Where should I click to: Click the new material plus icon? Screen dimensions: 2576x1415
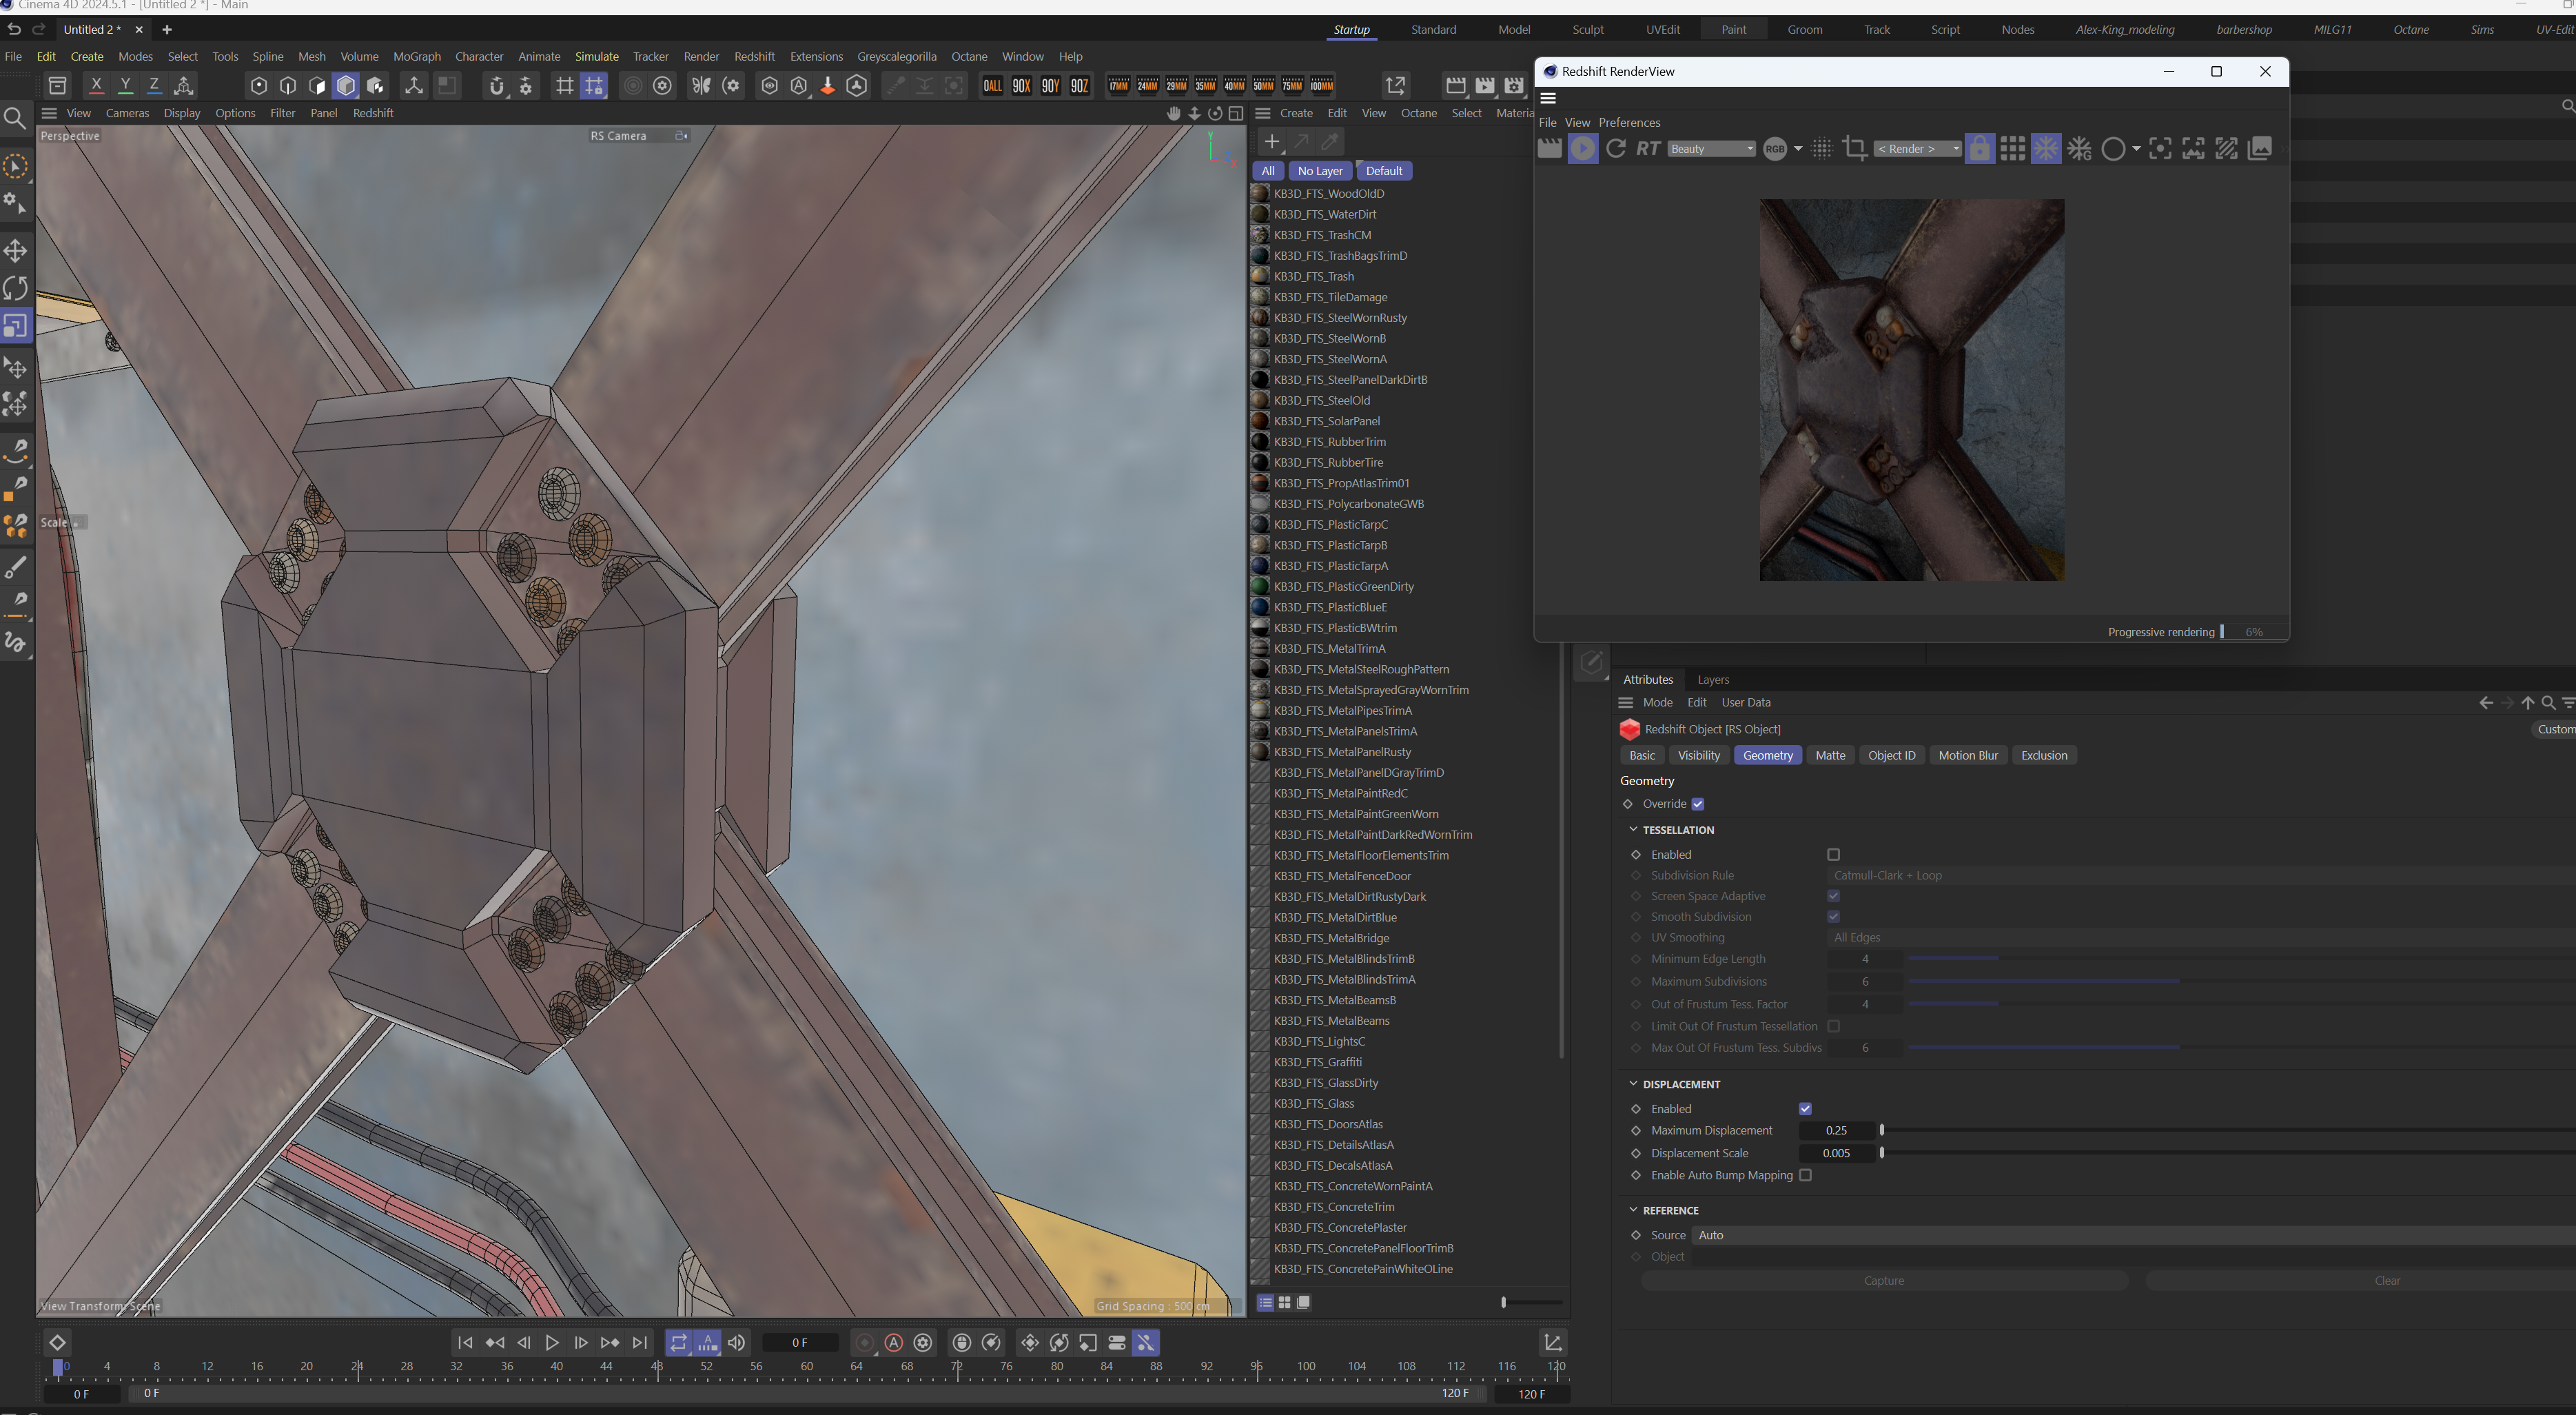[x=1271, y=142]
